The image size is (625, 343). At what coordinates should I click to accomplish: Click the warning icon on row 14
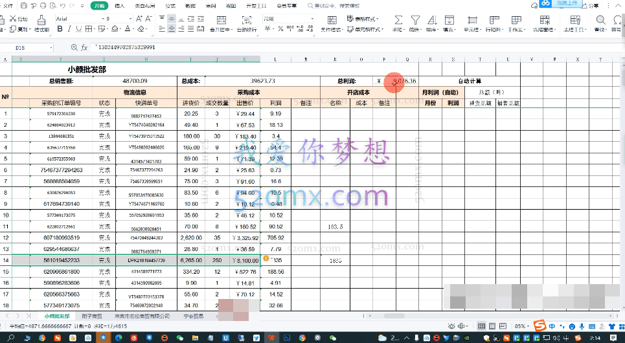point(266,259)
